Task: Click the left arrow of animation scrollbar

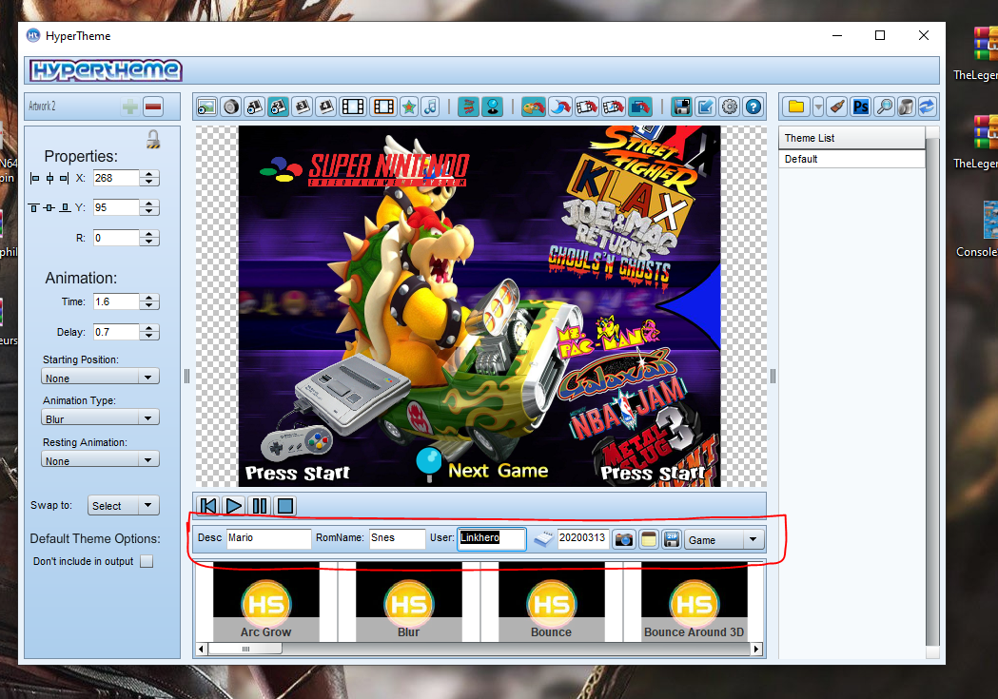Action: [201, 649]
